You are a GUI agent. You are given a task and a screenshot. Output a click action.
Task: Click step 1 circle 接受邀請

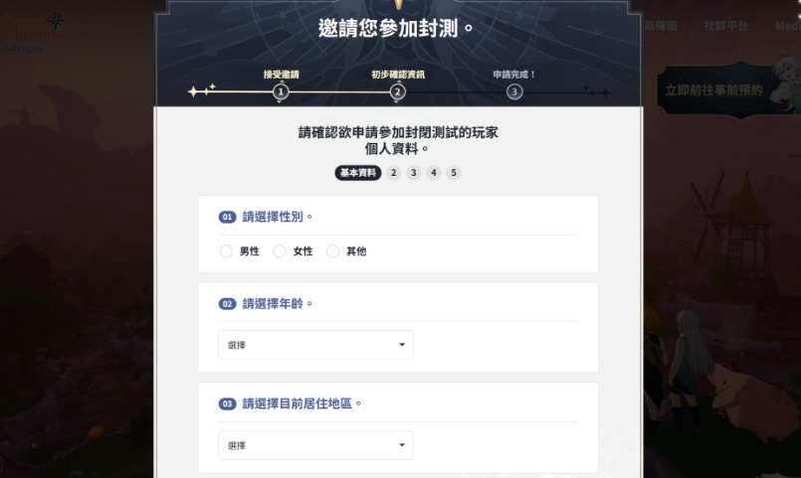click(x=281, y=91)
